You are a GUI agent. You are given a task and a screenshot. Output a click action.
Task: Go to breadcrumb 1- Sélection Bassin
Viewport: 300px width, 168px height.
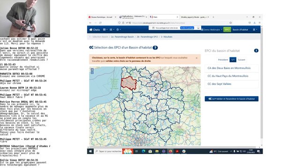99,37
